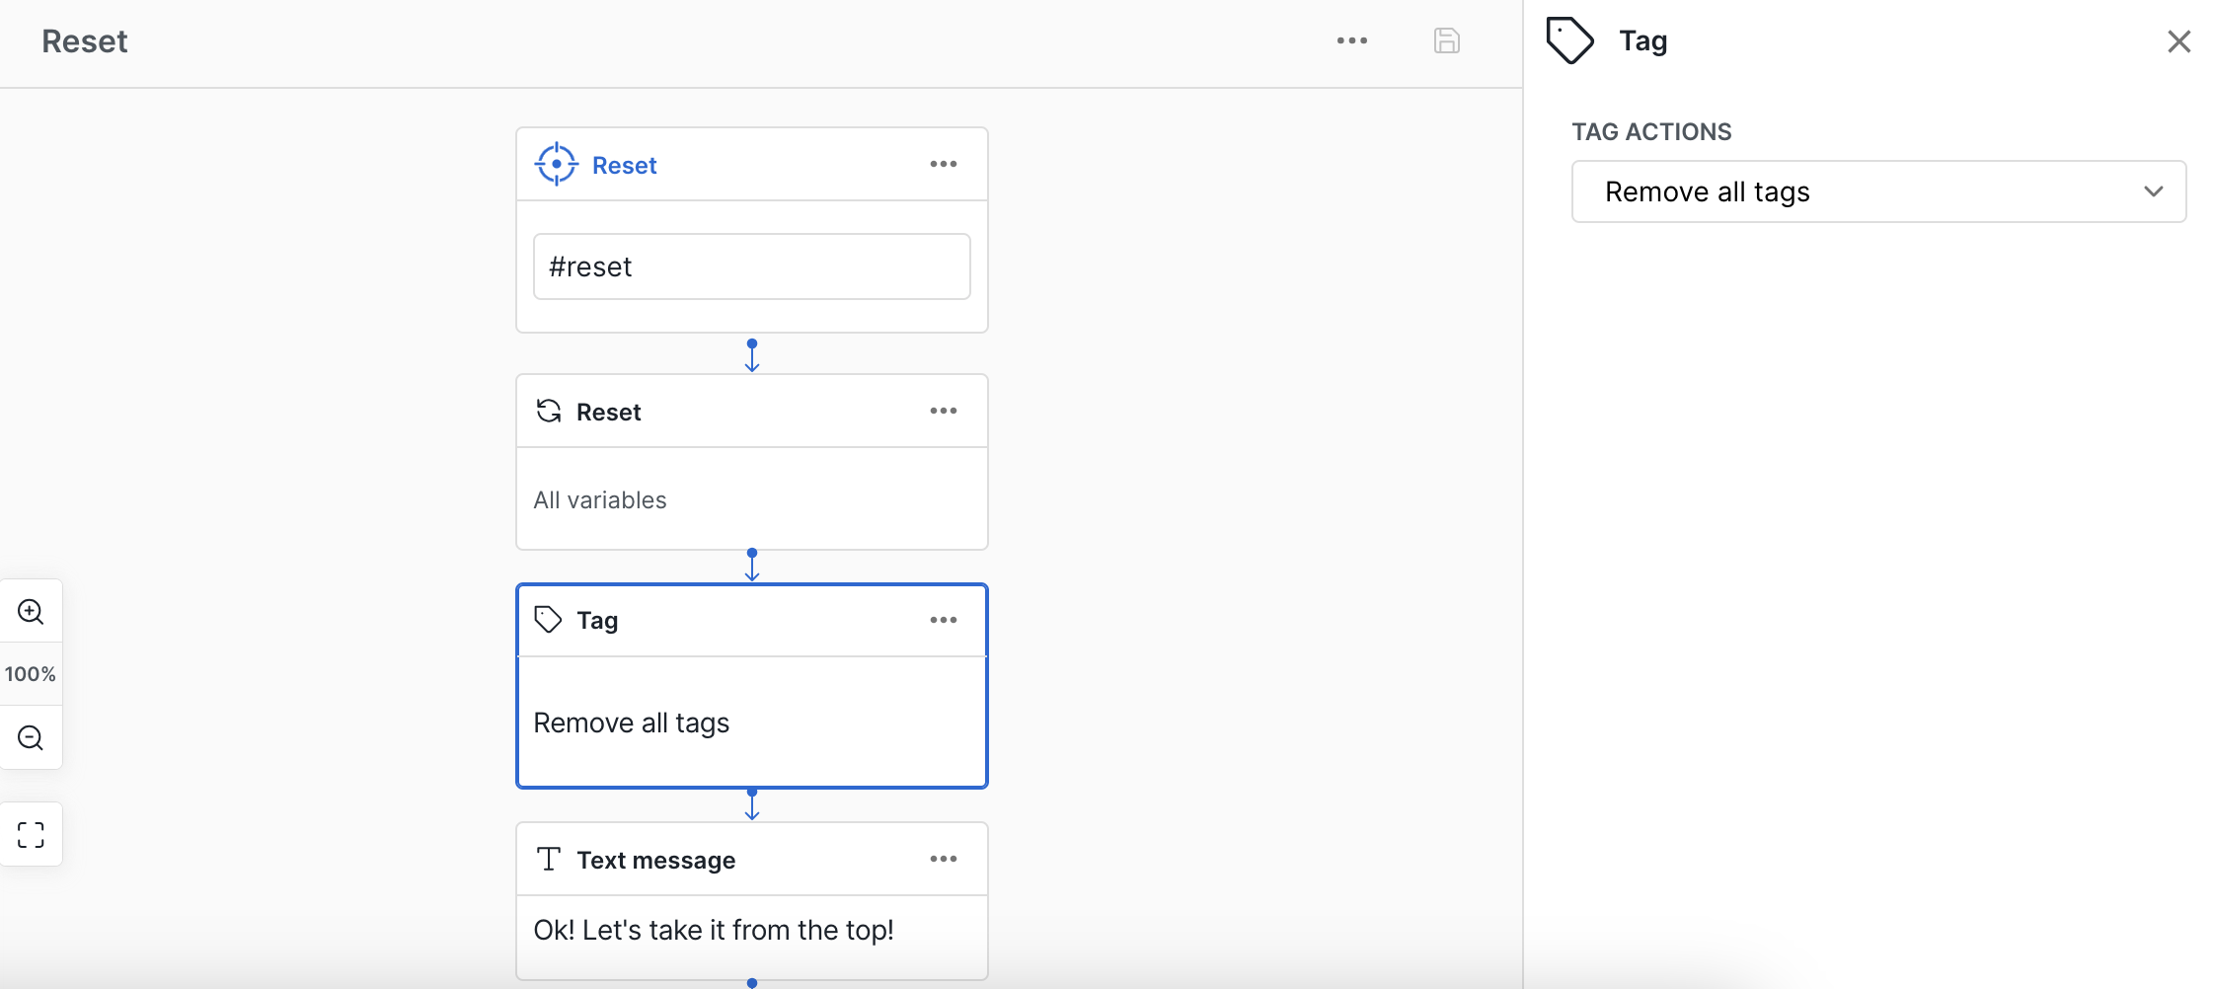Click the save flow disk icon
The height and width of the screenshot is (989, 2213).
click(x=1446, y=41)
